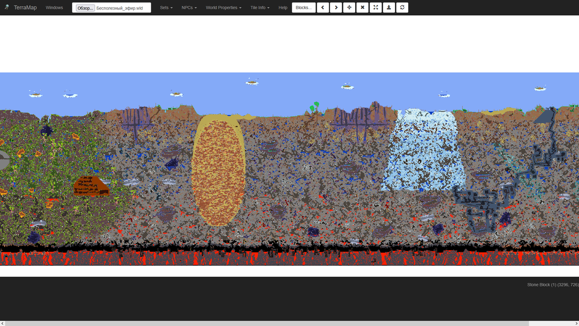
Task: Click the TerraMap logo icon
Action: coord(7,7)
